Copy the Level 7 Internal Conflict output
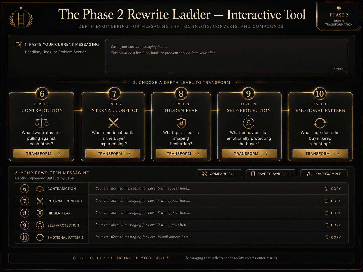This screenshot has width=363, height=272. click(333, 201)
